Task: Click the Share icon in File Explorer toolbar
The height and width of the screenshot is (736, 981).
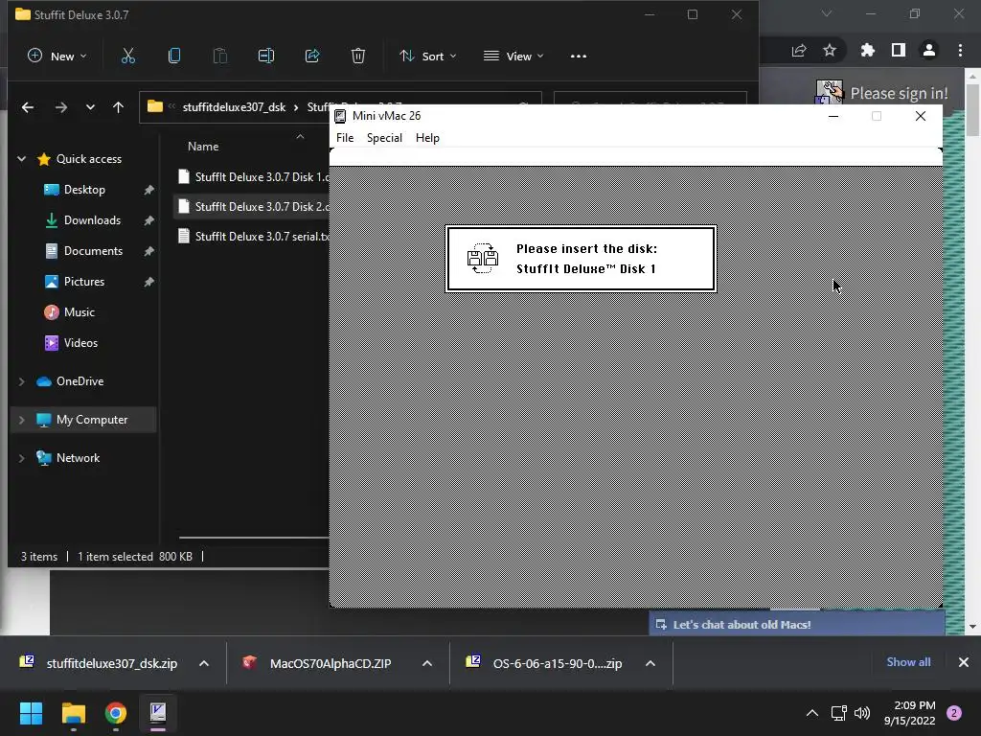Action: 312,57
